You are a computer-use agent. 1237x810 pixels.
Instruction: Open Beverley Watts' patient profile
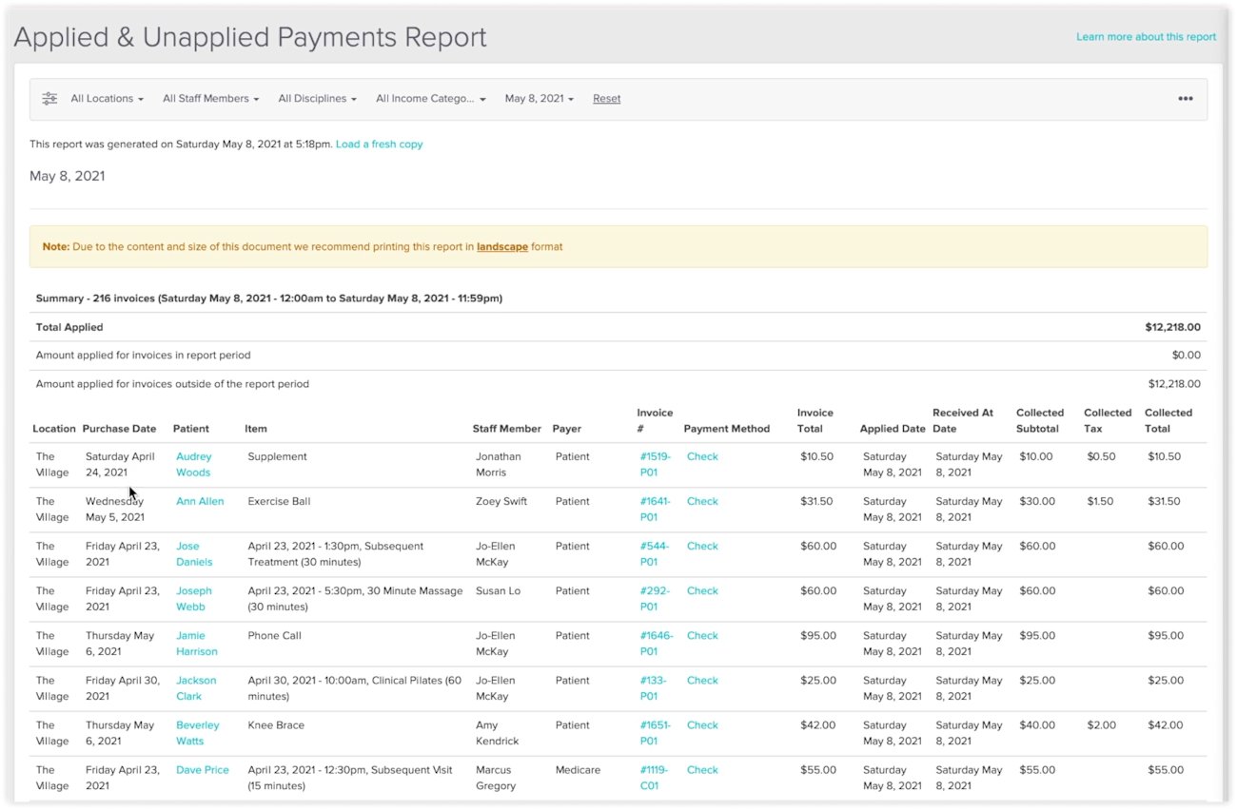pyautogui.click(x=197, y=732)
